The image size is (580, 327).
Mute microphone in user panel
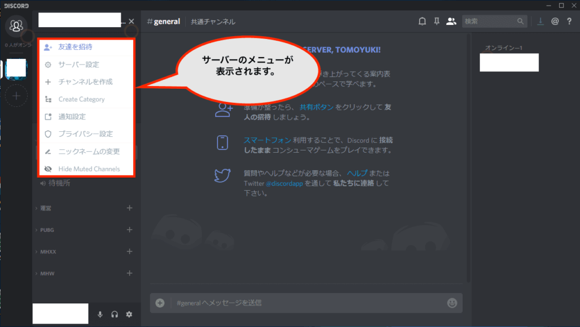click(x=100, y=315)
